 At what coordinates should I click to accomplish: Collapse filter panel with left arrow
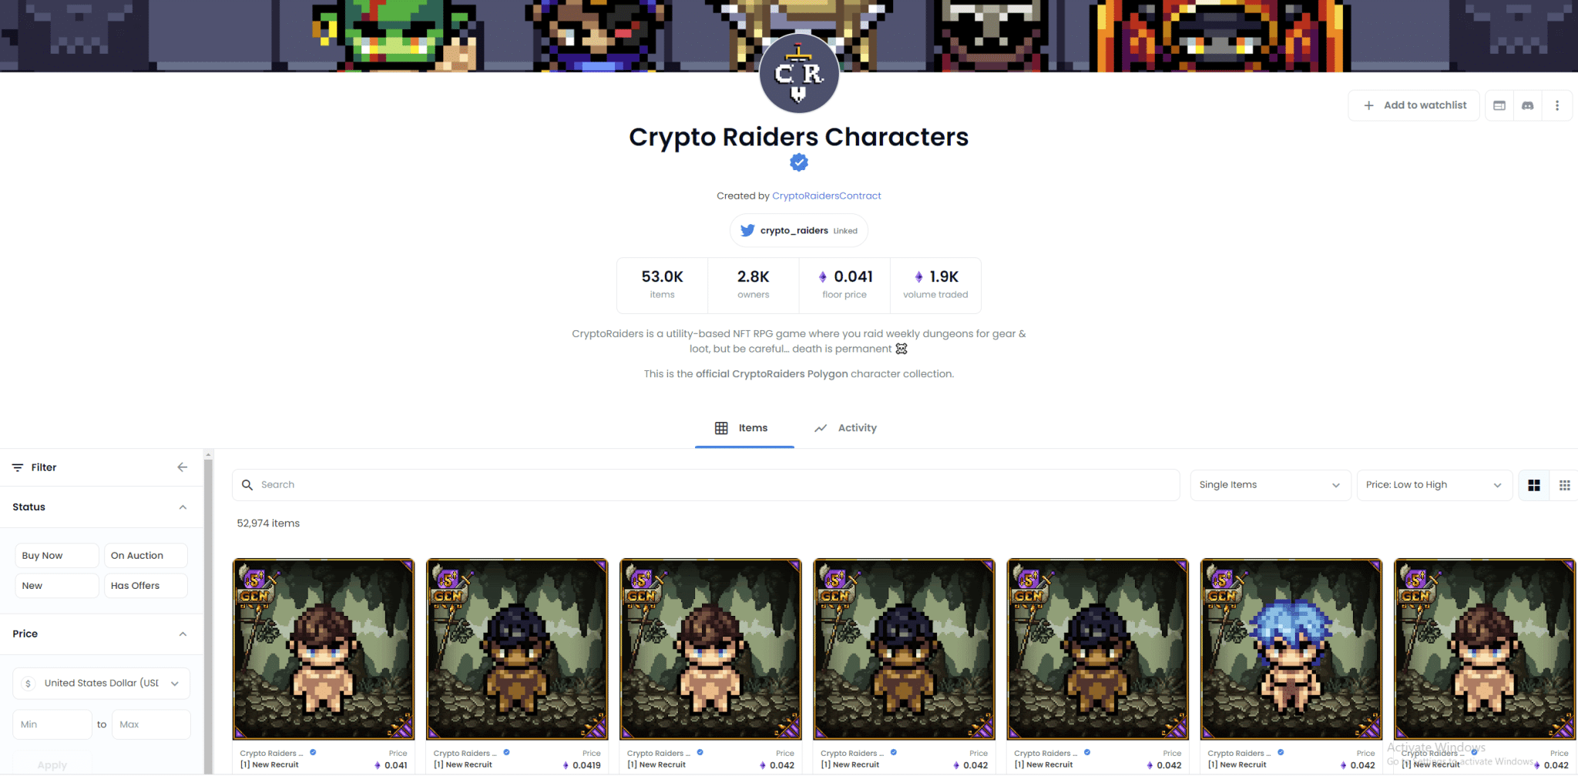pos(183,467)
